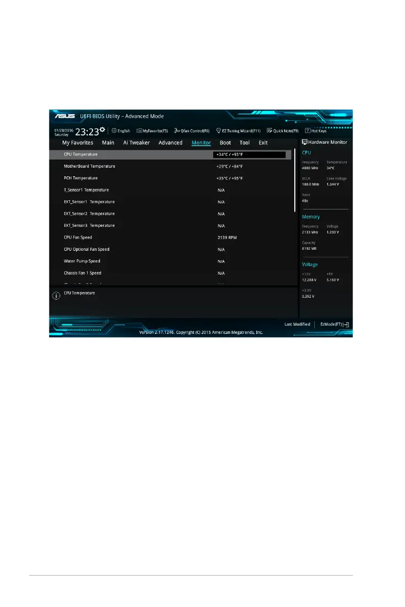Viewport: 405px width, 607px height.
Task: Select CPU Optional Fan Speed row
Action: click(170, 249)
